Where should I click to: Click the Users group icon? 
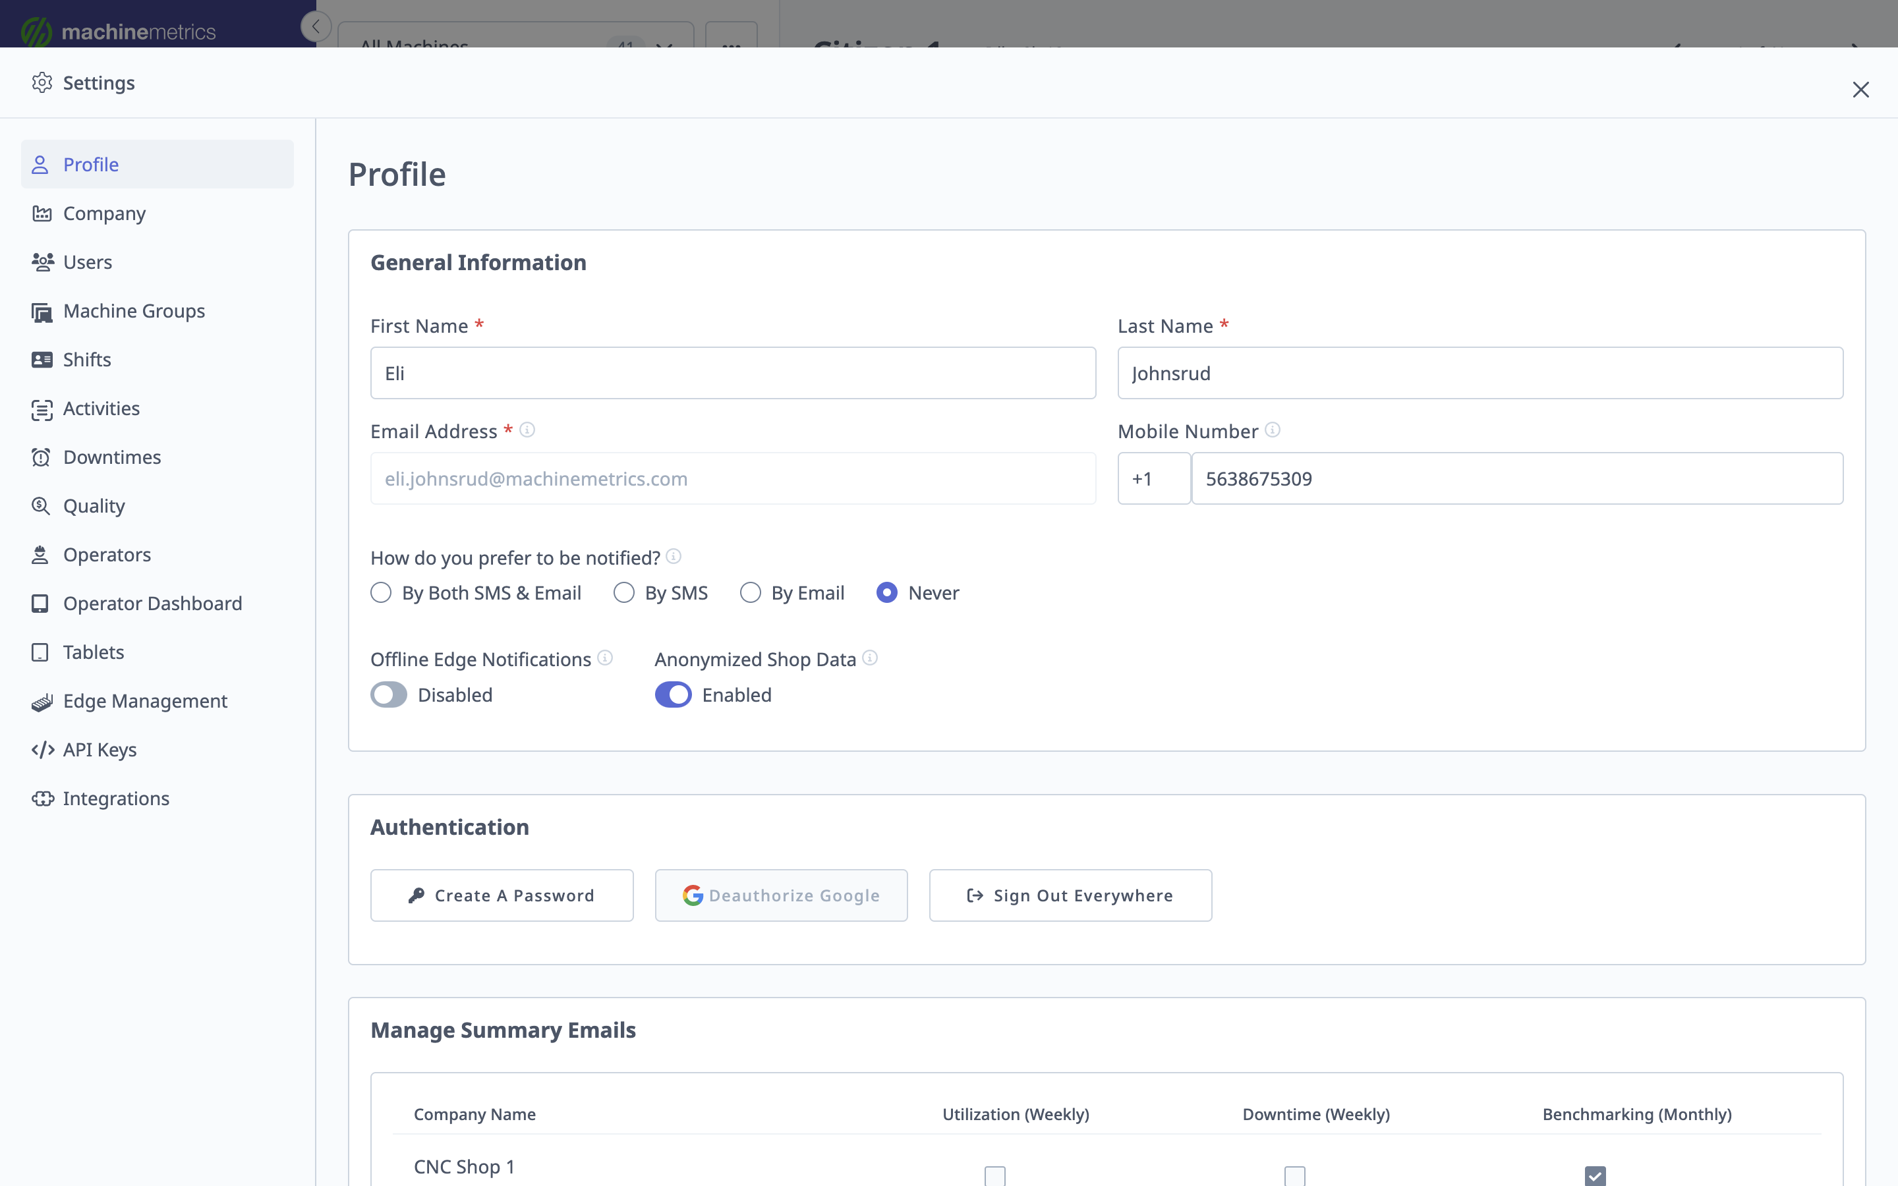(42, 262)
